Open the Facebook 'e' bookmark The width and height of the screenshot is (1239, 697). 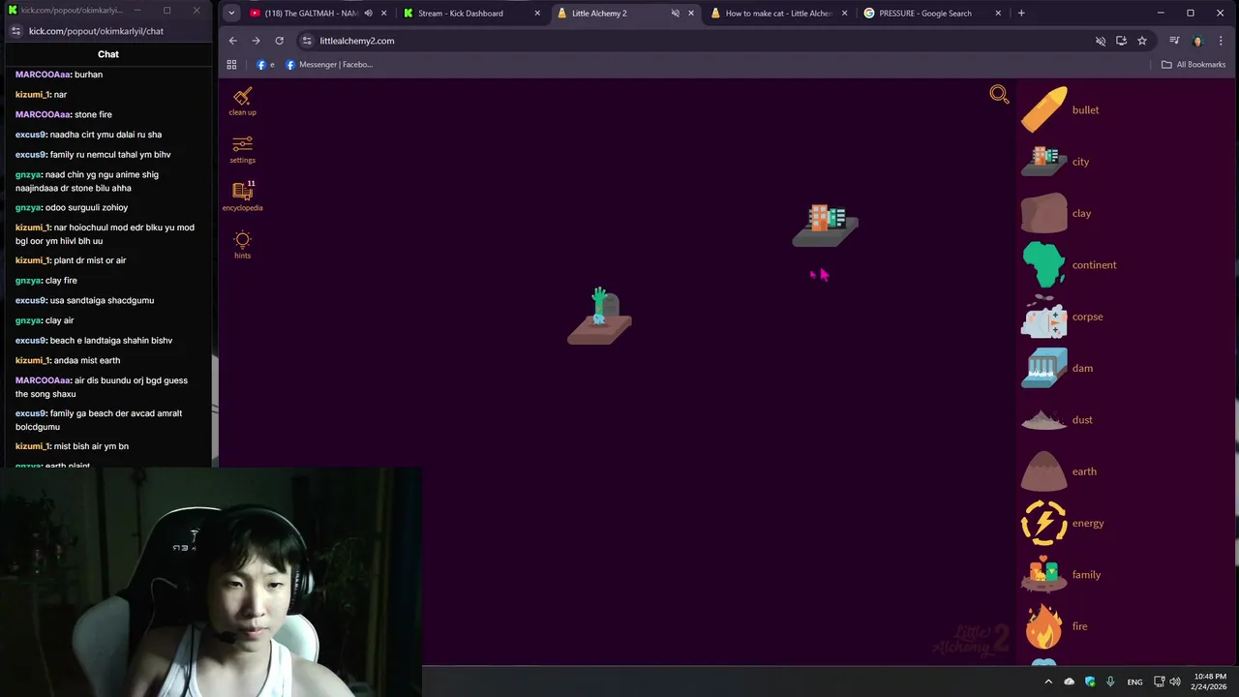point(265,65)
